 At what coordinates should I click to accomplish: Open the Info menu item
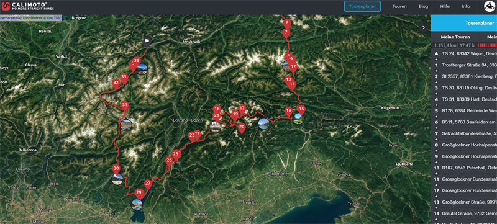pyautogui.click(x=465, y=6)
